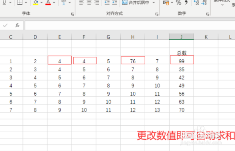The width and height of the screenshot is (235, 151).
Task: Click into the formula bar
Action: (130, 25)
